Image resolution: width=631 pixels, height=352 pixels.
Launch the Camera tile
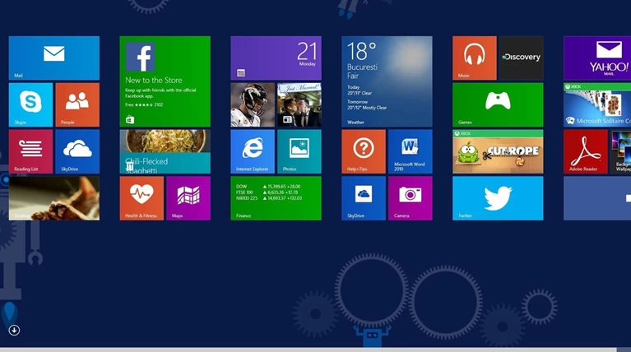click(x=411, y=198)
